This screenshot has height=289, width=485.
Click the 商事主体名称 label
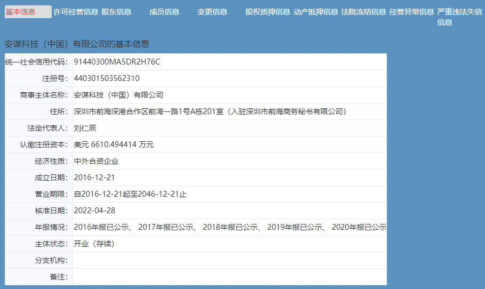point(44,95)
